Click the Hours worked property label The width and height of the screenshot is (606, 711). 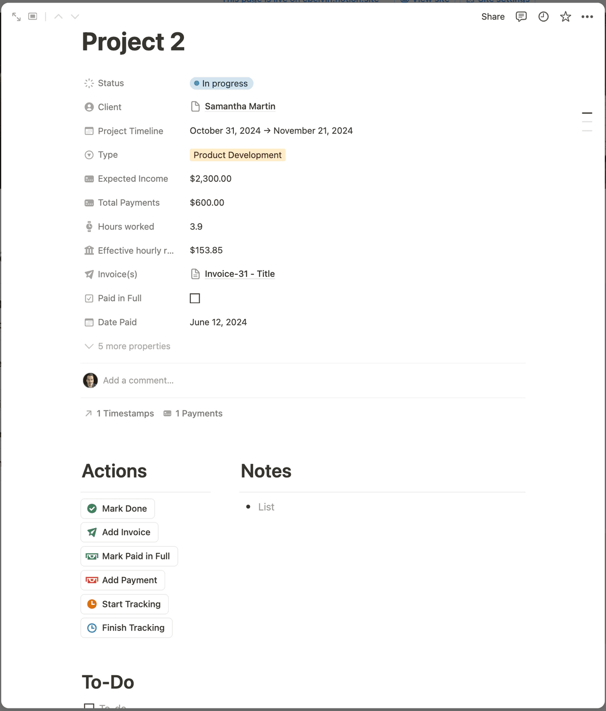coord(126,226)
